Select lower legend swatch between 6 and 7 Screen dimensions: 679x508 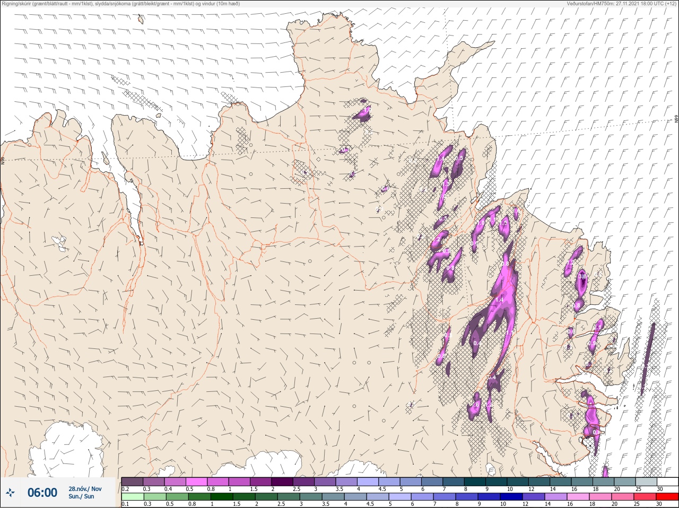[x=422, y=496]
